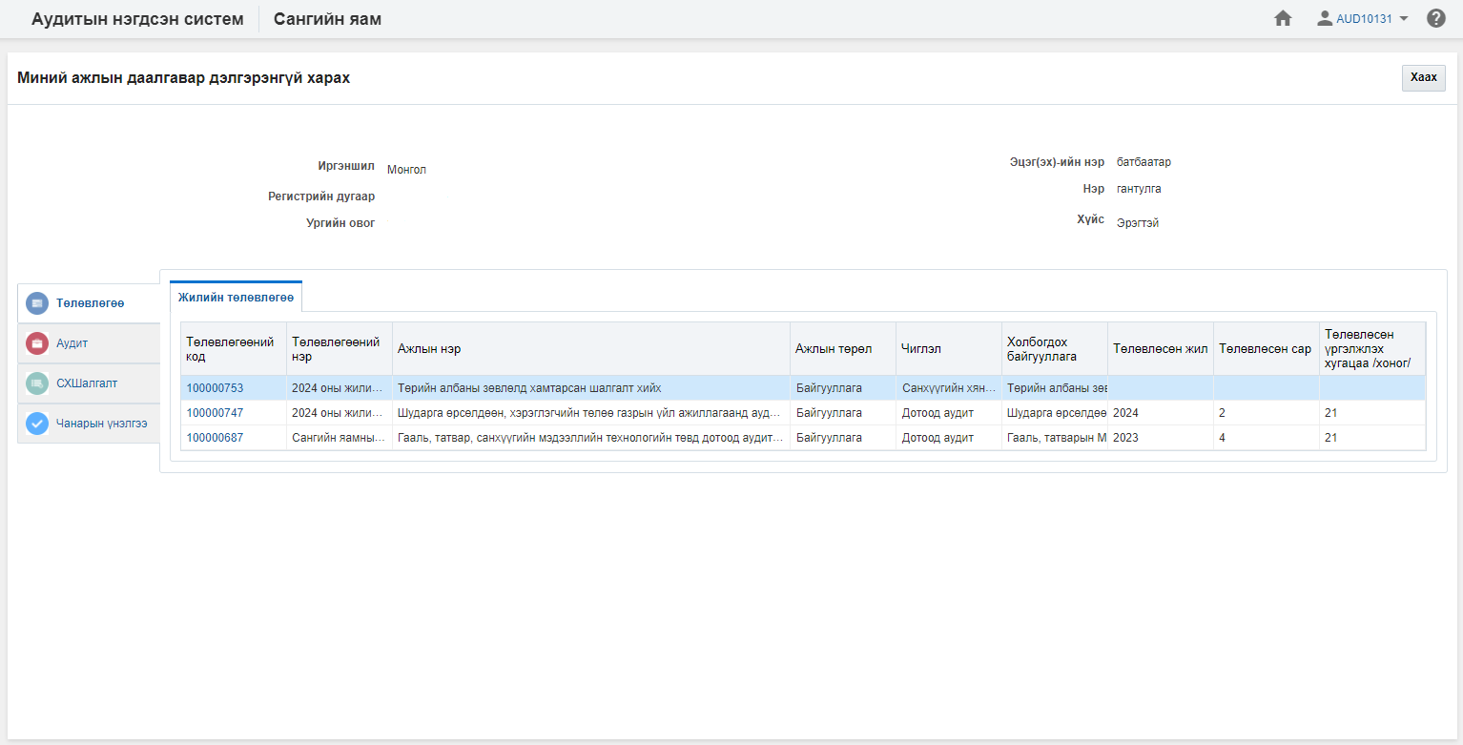
Task: Click the planned month 2 cell
Action: [1267, 413]
